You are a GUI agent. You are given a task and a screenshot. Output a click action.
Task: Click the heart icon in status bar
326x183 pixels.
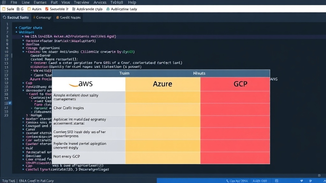[x=301, y=181]
